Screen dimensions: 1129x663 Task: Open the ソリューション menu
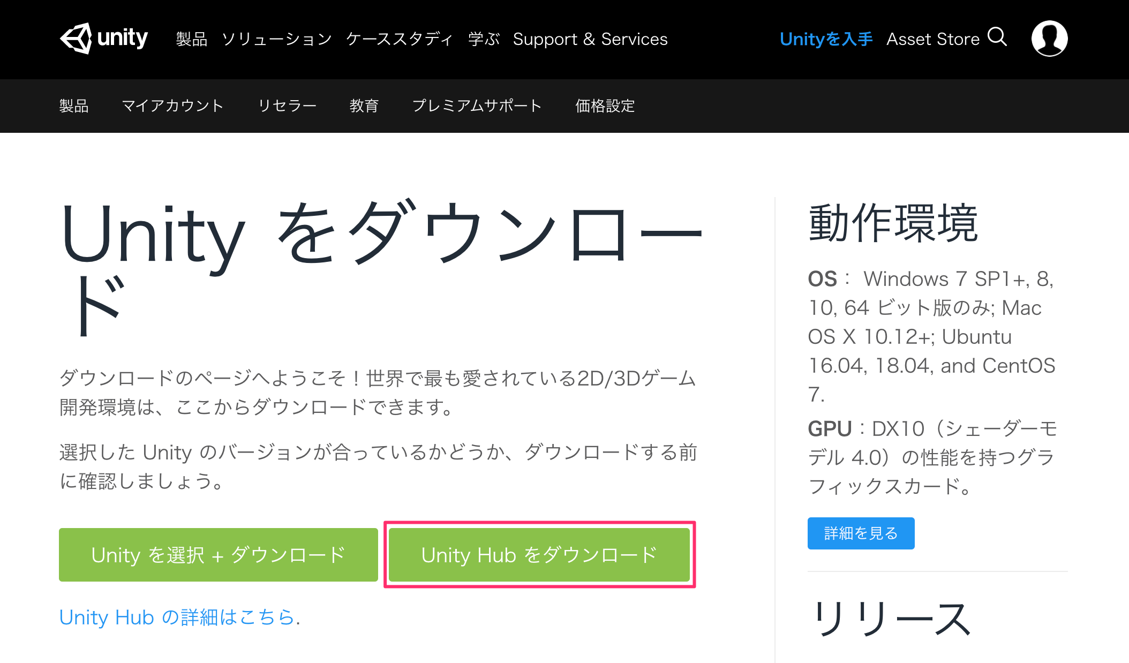point(277,39)
